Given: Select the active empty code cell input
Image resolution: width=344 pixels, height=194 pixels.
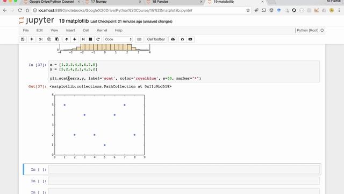Looking at the screenshot, I should pyautogui.click(x=184, y=169).
